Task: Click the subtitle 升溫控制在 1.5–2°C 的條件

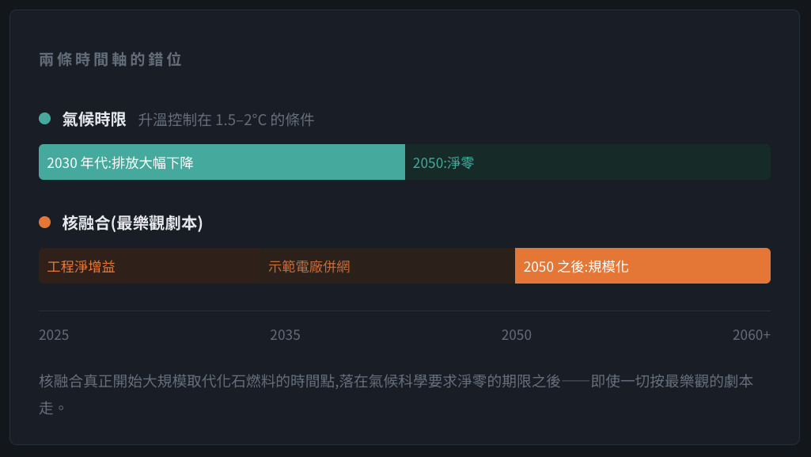Action: coord(226,120)
